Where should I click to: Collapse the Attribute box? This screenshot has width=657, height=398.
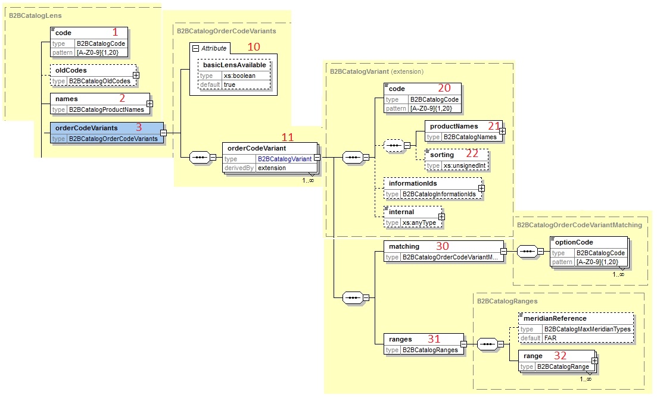point(195,48)
